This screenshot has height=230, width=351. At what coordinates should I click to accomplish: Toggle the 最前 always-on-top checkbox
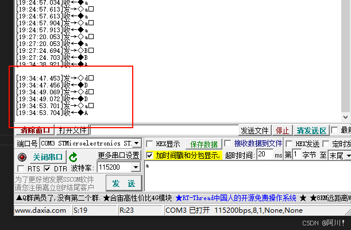(x=334, y=130)
